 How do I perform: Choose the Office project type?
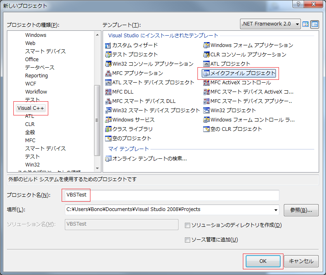tap(32, 60)
